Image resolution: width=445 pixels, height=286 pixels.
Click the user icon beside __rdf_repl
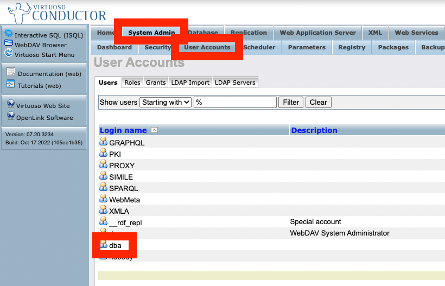(103, 221)
